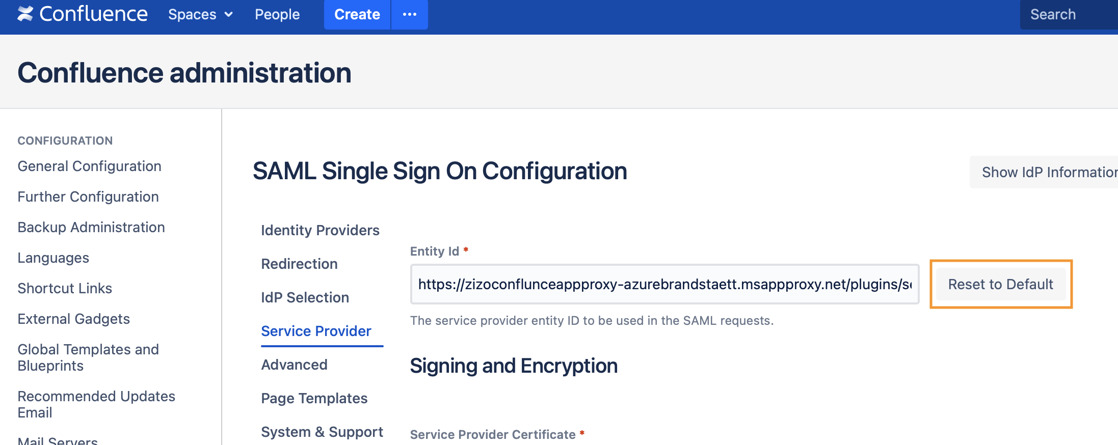This screenshot has width=1118, height=445.
Task: Navigate to Backup Administration
Action: pyautogui.click(x=91, y=227)
